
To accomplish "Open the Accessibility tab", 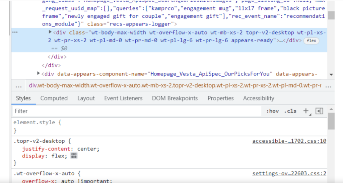I will click(259, 98).
